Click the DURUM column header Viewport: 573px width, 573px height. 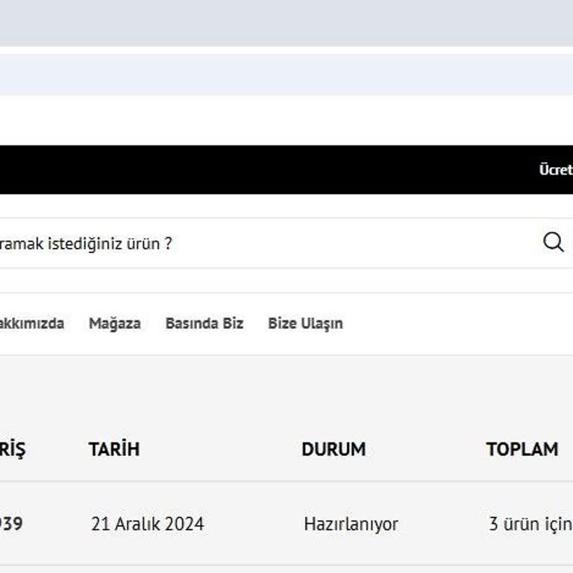click(x=334, y=449)
